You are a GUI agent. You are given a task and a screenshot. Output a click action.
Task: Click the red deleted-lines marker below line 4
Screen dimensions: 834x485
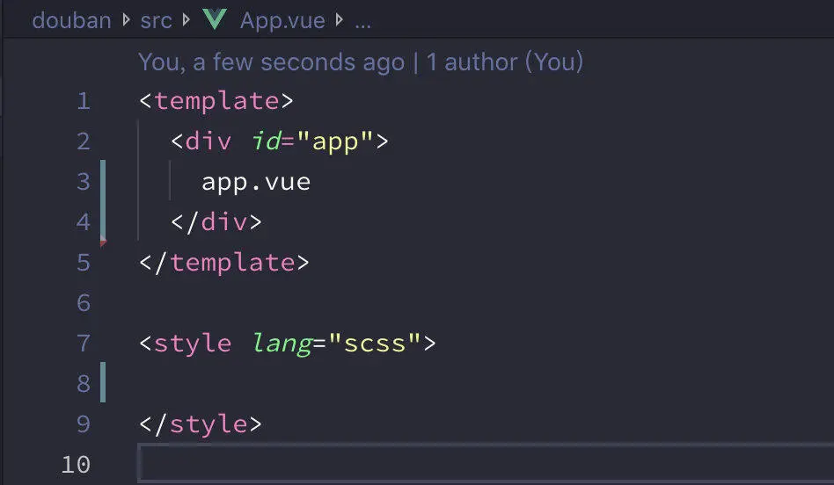point(103,242)
